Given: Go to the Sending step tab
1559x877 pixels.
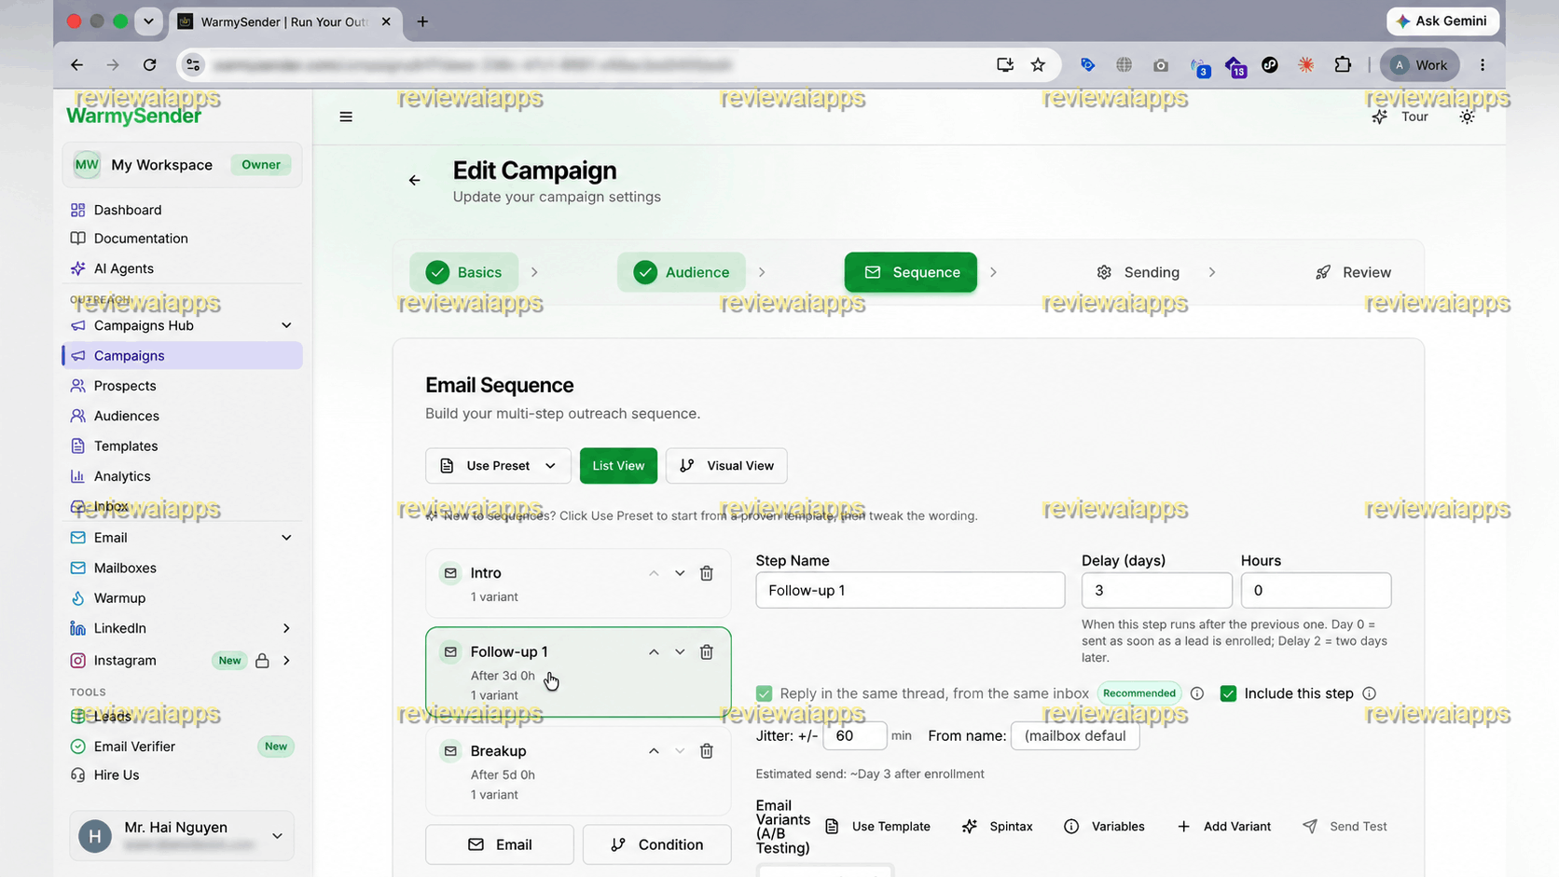Looking at the screenshot, I should tap(1138, 272).
